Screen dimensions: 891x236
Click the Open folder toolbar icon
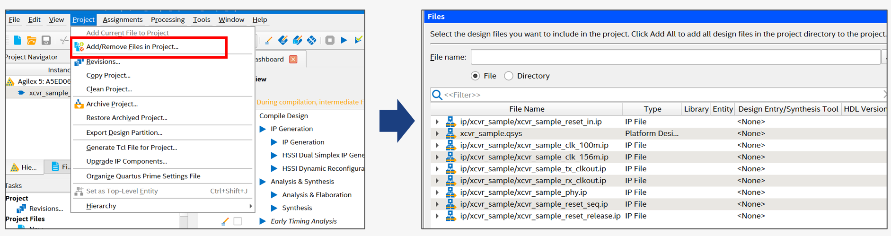coord(32,40)
